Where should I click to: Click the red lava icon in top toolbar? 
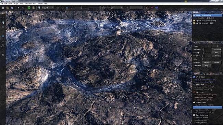click(x=152, y=8)
